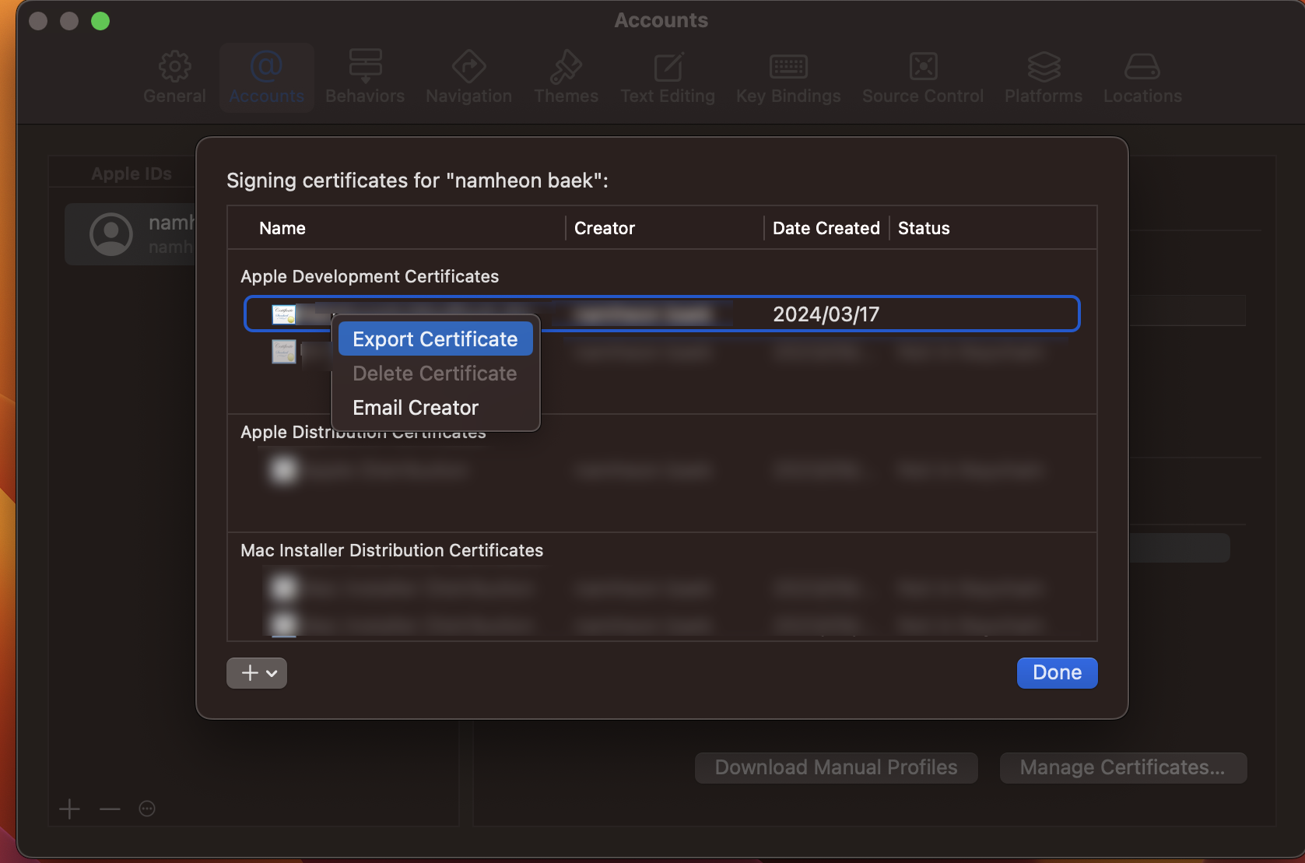Image resolution: width=1305 pixels, height=863 pixels.
Task: Select first Mac Installer Distribution certificate
Action: pyautogui.click(x=662, y=588)
